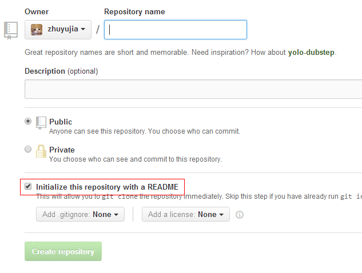Expand the Add a license dropdown
Image resolution: width=362 pixels, height=273 pixels.
pyautogui.click(x=186, y=214)
